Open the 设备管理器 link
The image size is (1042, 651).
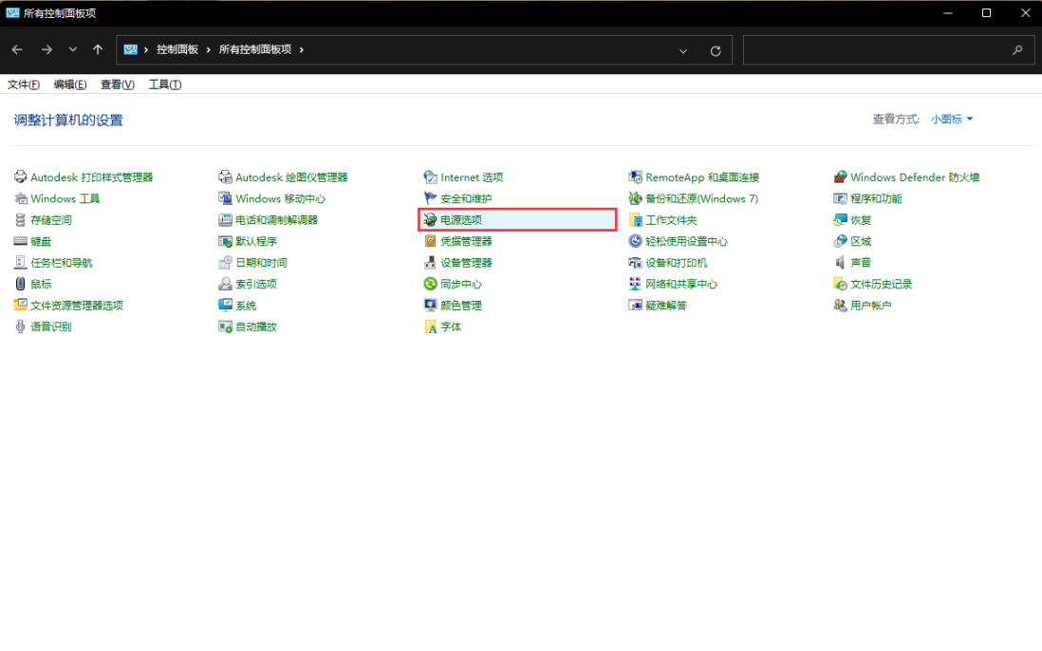[466, 262]
